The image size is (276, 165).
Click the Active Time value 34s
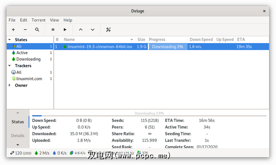point(207,127)
